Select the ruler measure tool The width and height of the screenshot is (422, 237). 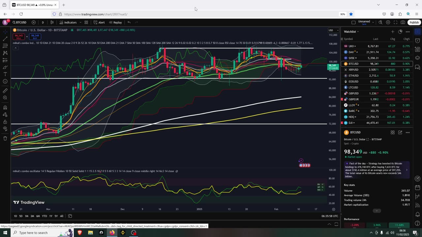coord(5,91)
